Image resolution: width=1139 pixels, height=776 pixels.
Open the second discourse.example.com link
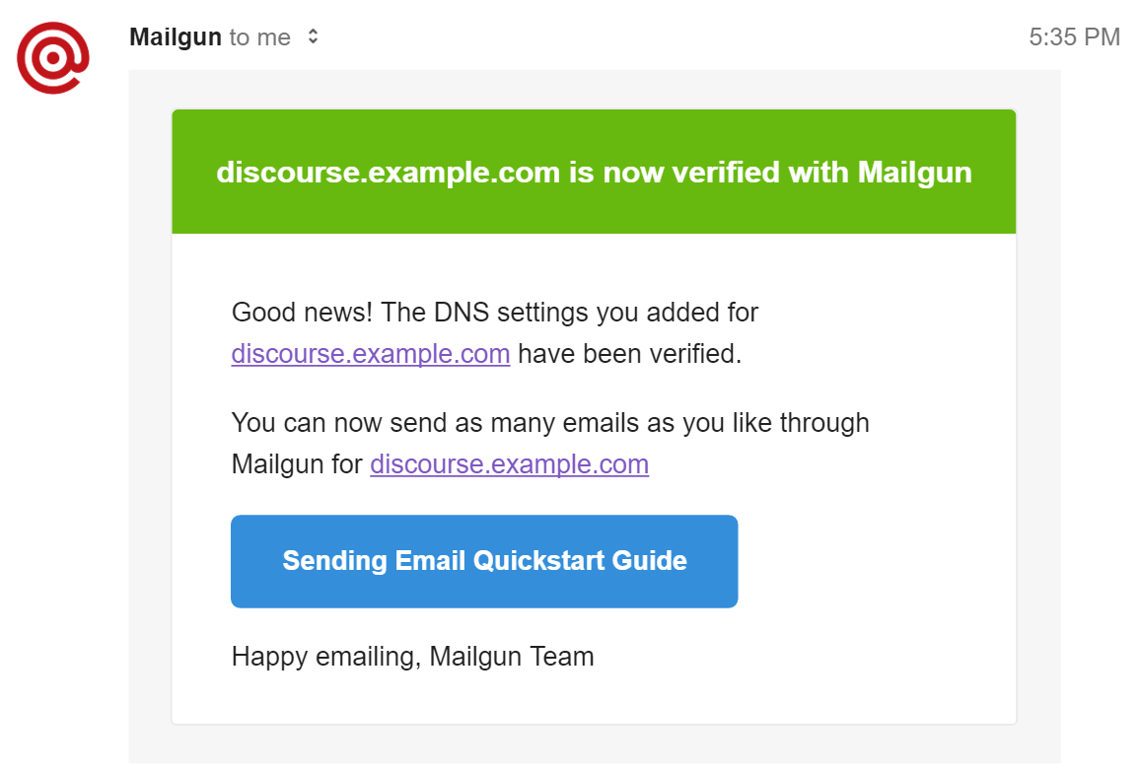pyautogui.click(x=509, y=463)
